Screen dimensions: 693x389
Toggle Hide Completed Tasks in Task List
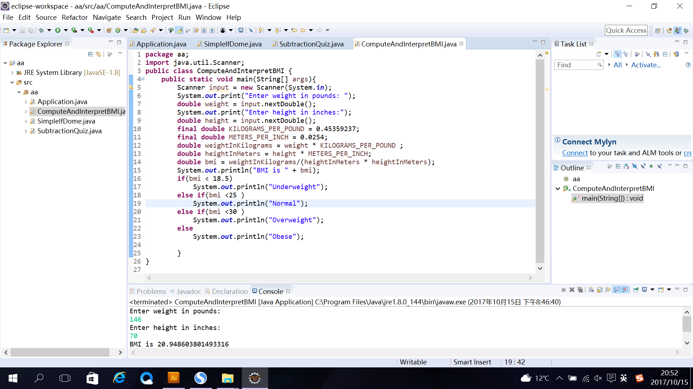tap(648, 54)
